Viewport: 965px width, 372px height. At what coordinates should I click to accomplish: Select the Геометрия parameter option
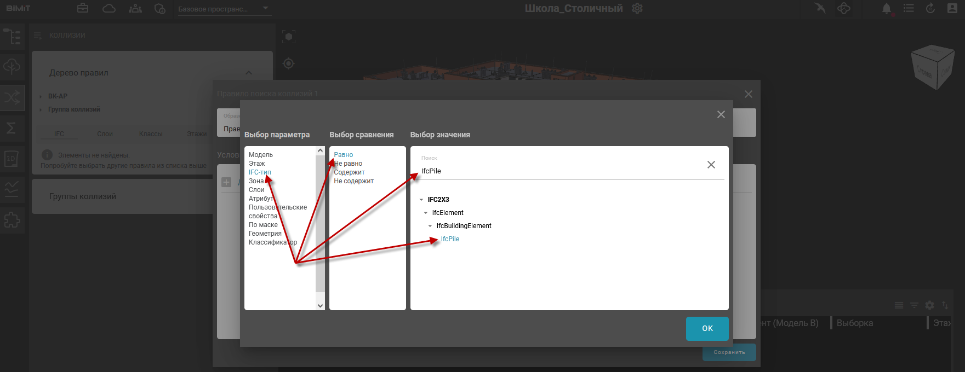[x=265, y=234]
